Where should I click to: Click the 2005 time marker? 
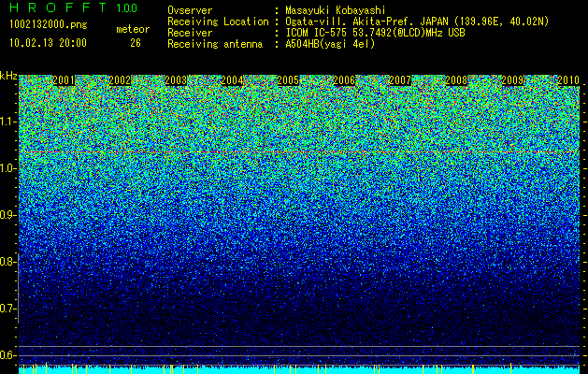[288, 80]
